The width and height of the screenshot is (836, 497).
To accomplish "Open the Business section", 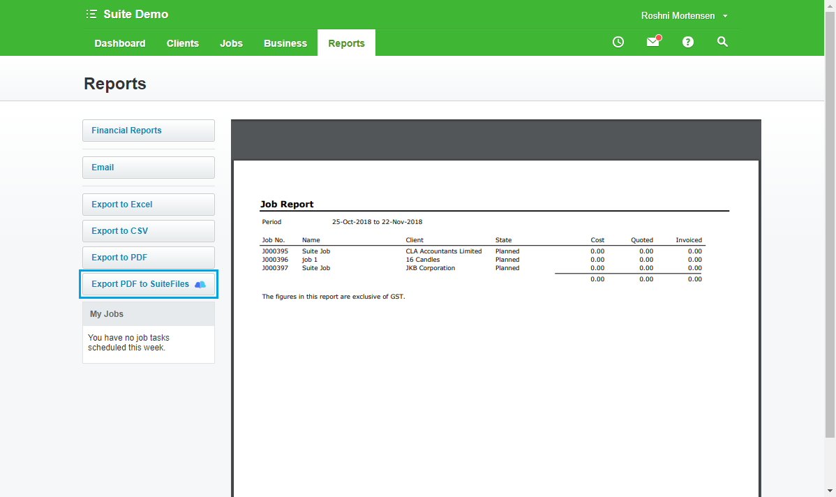I will click(285, 43).
